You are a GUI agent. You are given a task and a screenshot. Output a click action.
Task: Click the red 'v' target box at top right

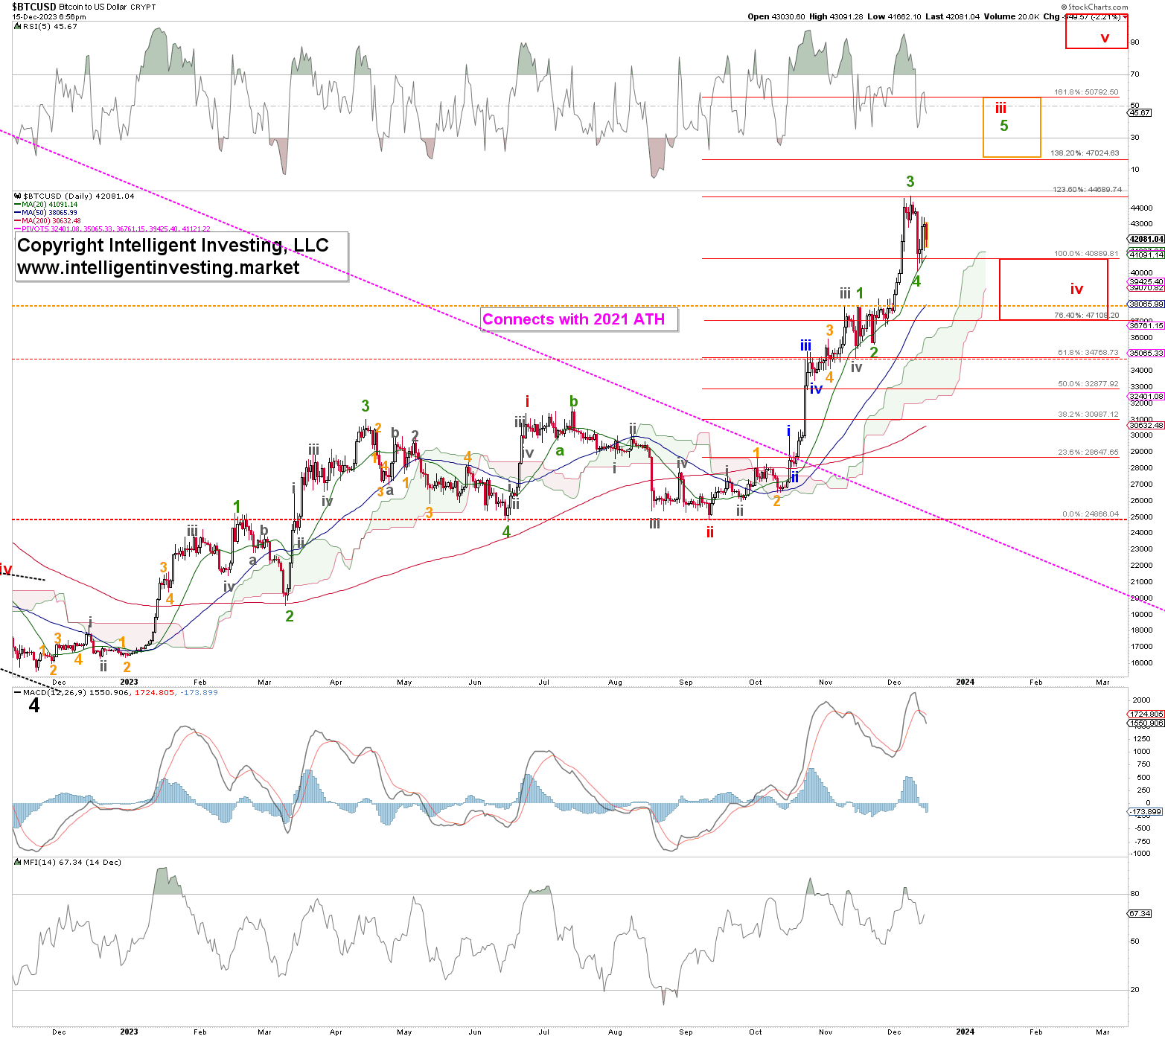(x=1097, y=31)
